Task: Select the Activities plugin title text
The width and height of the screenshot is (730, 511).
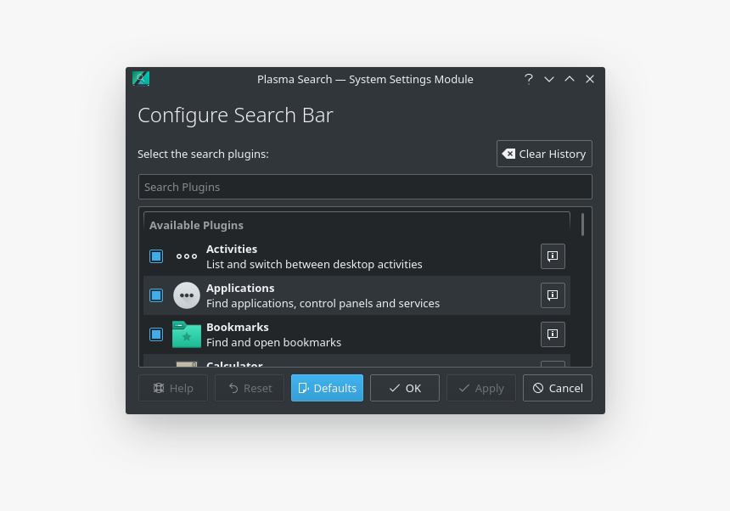Action: [232, 249]
